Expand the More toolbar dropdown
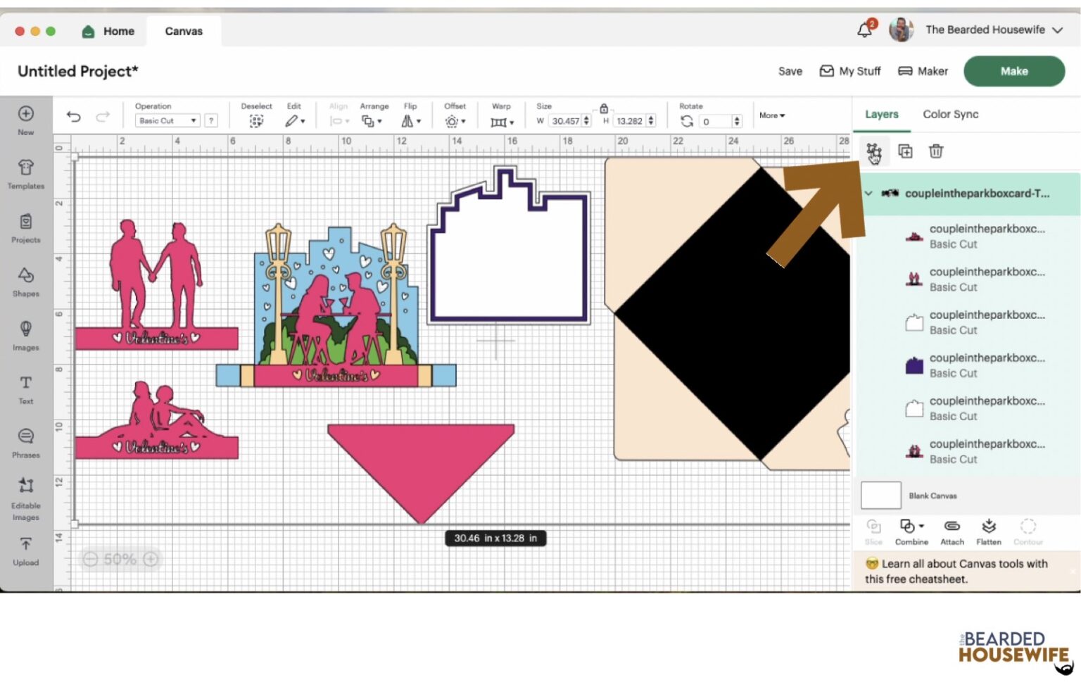Screen dimensions: 1081x687 pyautogui.click(x=771, y=115)
